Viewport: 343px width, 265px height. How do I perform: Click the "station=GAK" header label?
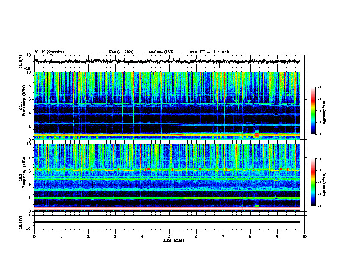tap(161, 52)
